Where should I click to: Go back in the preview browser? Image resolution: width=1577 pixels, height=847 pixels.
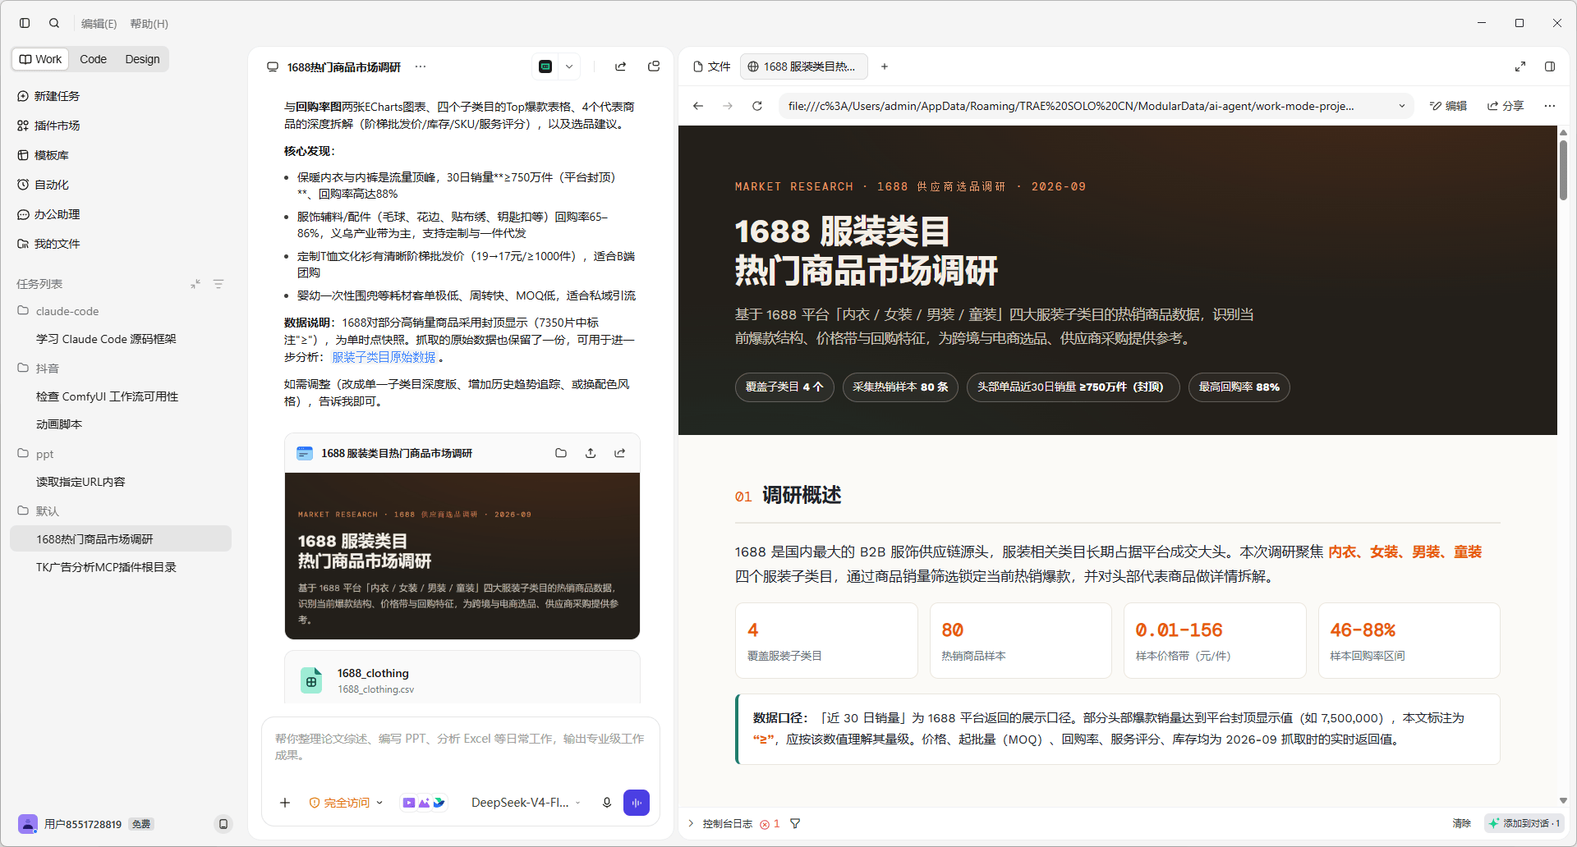pyautogui.click(x=698, y=106)
